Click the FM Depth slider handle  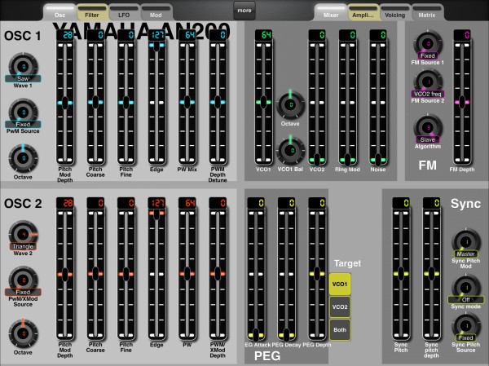coord(462,102)
